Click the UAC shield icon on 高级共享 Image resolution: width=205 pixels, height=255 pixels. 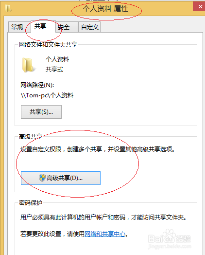[42, 178]
